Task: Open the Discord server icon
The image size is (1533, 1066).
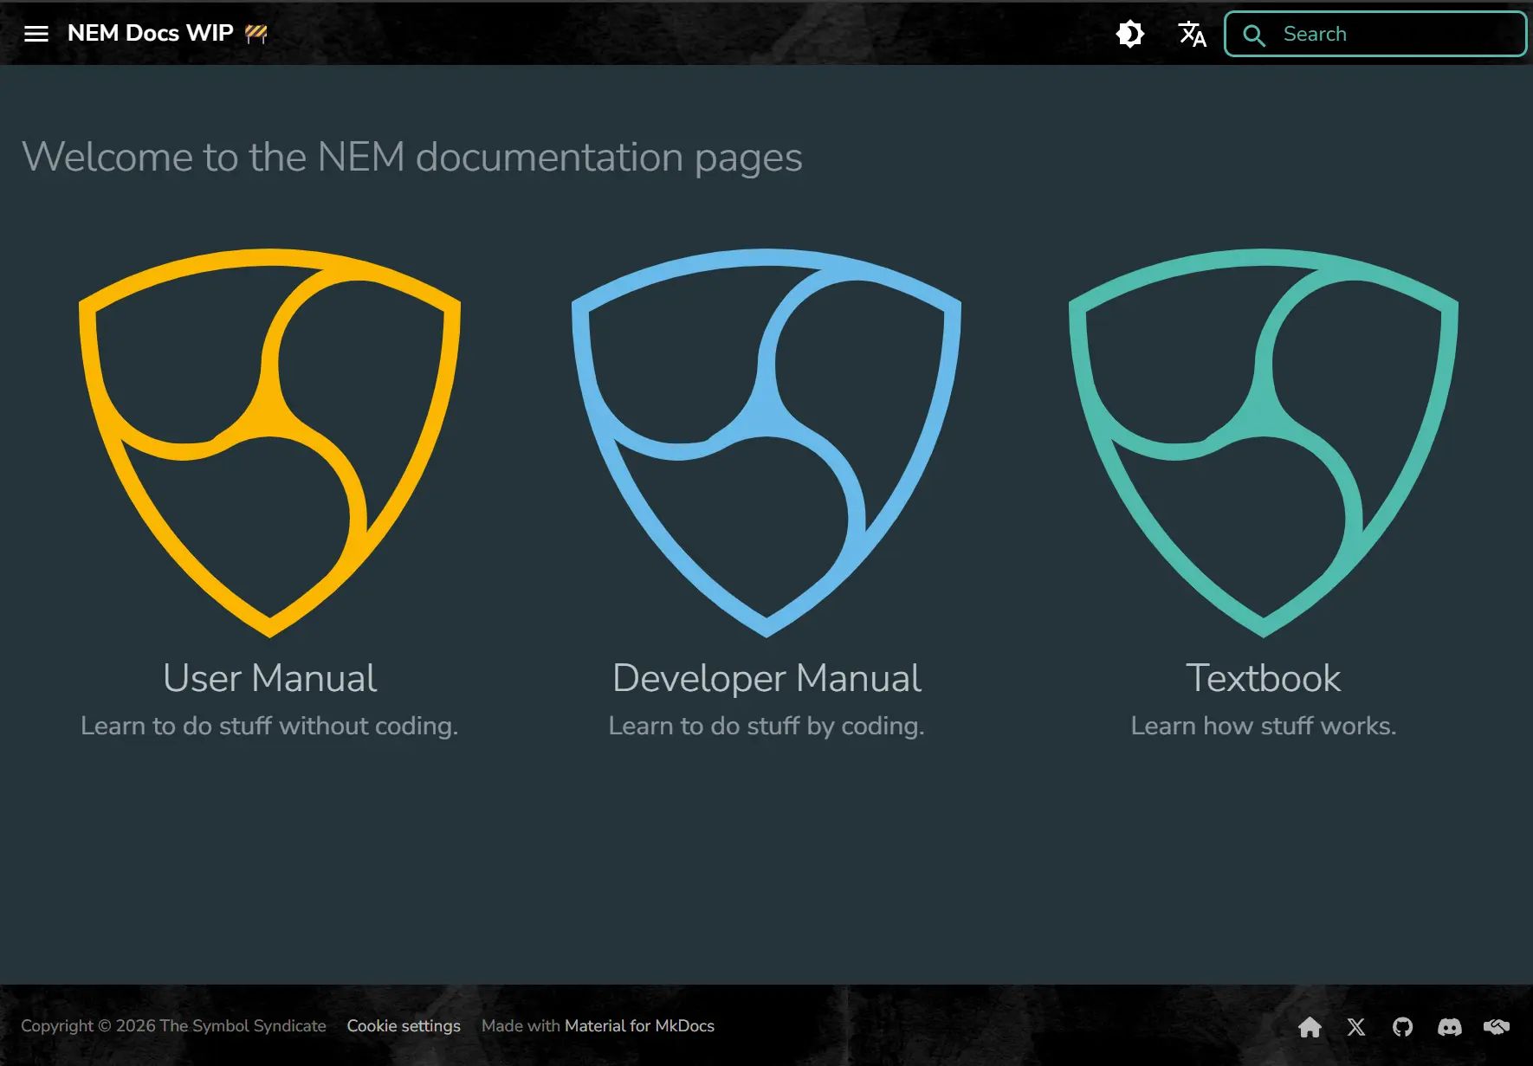Action: [1450, 1027]
